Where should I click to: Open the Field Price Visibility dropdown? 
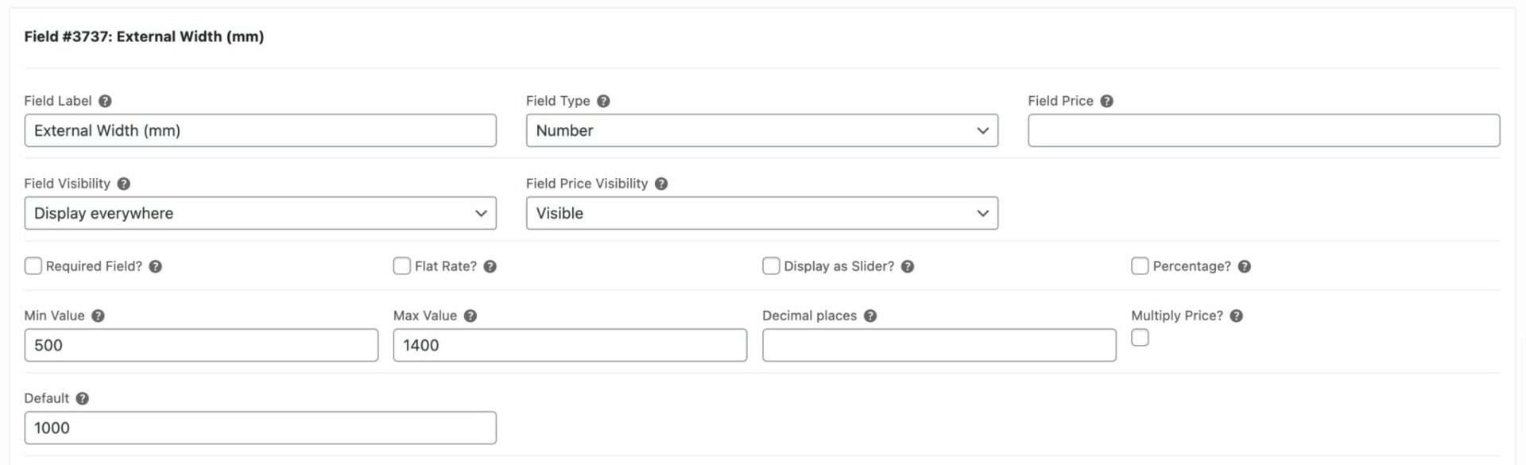(761, 213)
